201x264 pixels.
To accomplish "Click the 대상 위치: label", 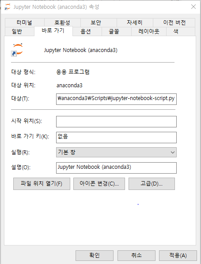I will (23, 85).
